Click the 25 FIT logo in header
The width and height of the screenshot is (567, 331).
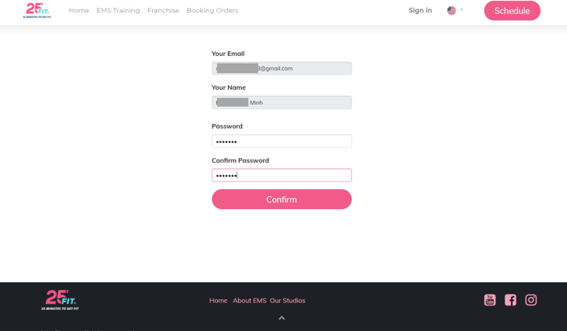pyautogui.click(x=37, y=11)
